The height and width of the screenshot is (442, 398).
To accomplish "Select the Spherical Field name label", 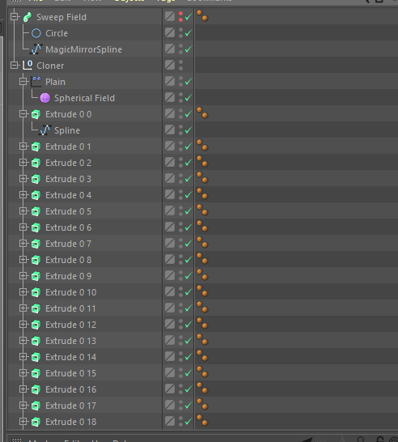I will 84,98.
